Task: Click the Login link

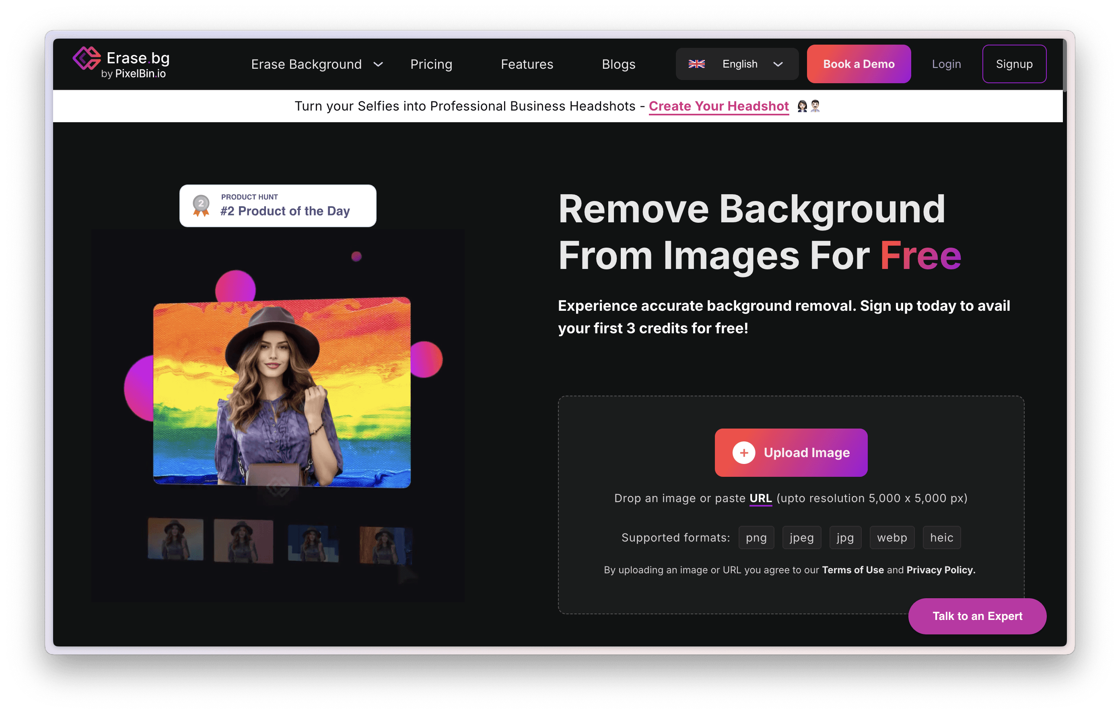Action: [946, 64]
